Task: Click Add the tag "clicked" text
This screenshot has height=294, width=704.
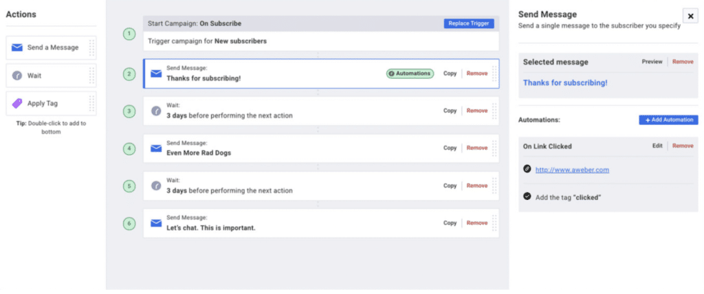Action: [x=569, y=197]
